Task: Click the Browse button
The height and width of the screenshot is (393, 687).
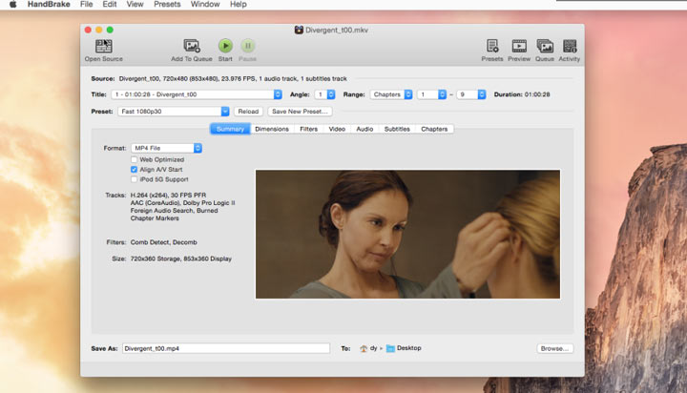Action: click(554, 348)
